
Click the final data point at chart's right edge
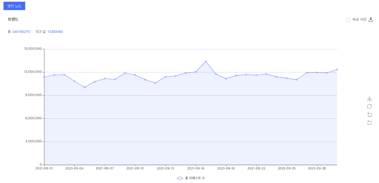[x=337, y=69]
